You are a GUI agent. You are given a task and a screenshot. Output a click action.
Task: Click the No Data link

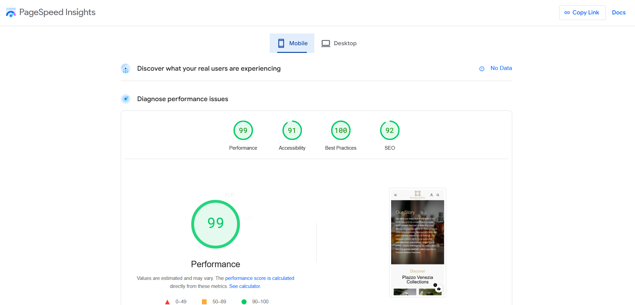[501, 68]
